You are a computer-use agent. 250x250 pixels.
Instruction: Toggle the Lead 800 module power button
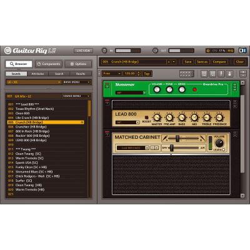[x=107, y=102]
